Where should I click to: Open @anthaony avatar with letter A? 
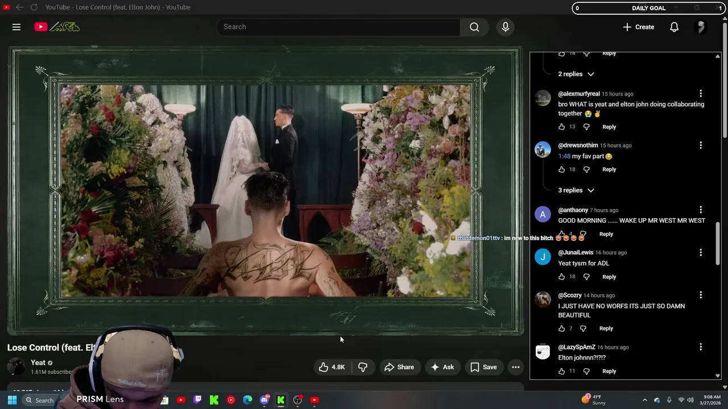click(x=543, y=214)
